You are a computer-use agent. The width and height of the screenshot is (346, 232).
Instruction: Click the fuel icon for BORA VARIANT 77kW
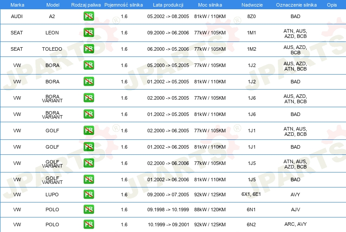88,98
